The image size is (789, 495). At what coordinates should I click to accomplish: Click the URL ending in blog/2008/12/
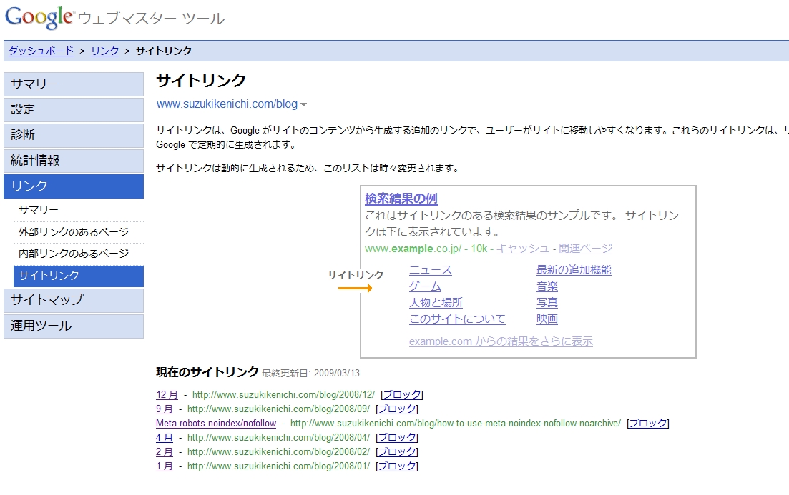click(283, 394)
